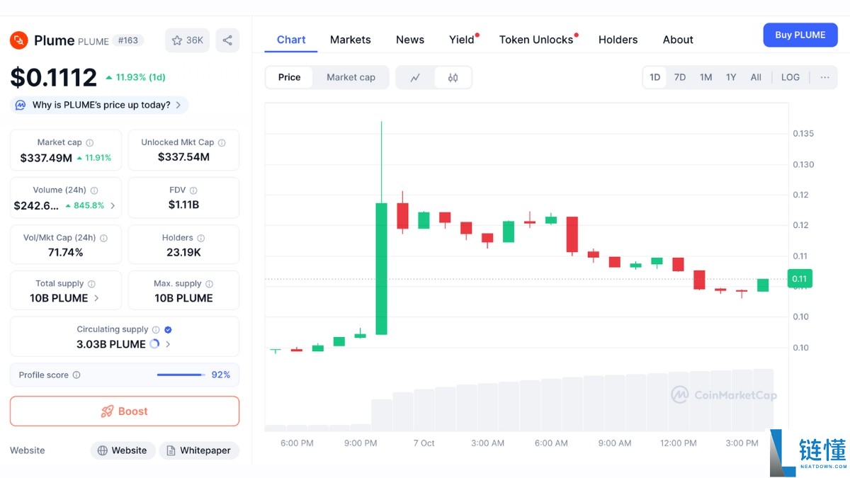
Task: Click the FDV info icon
Action: 193,190
